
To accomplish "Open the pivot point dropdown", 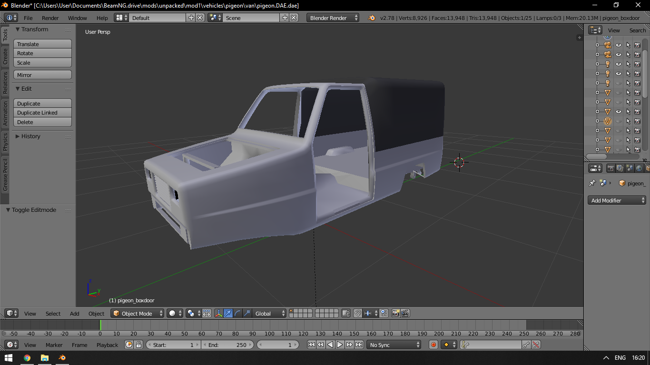I will pyautogui.click(x=194, y=313).
